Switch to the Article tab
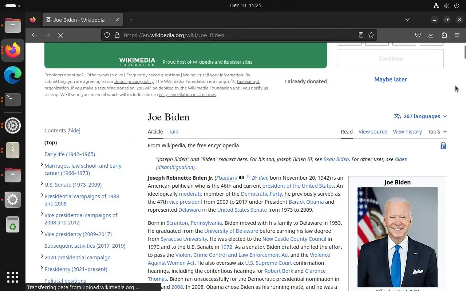The image size is (466, 291). (155, 132)
